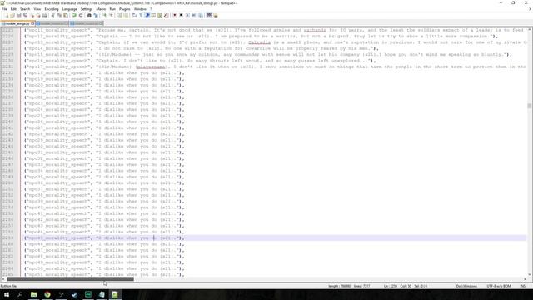Click the 'Python file' status bar label
Viewport: 533px width, 300px height.
(9, 286)
